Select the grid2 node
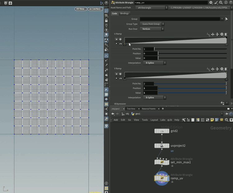This screenshot has height=193, width=233. point(162,131)
